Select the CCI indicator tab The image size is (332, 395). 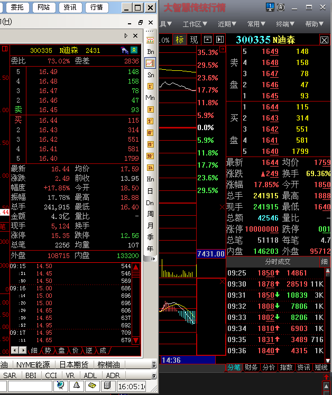tap(51, 375)
